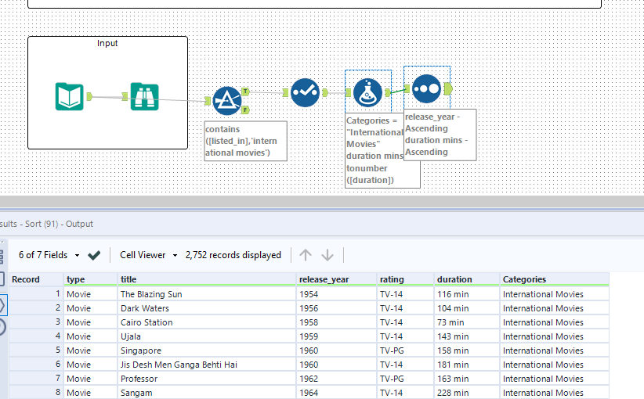Click the Filter tool's True output anchor
This screenshot has width=644, height=399.
click(x=245, y=92)
